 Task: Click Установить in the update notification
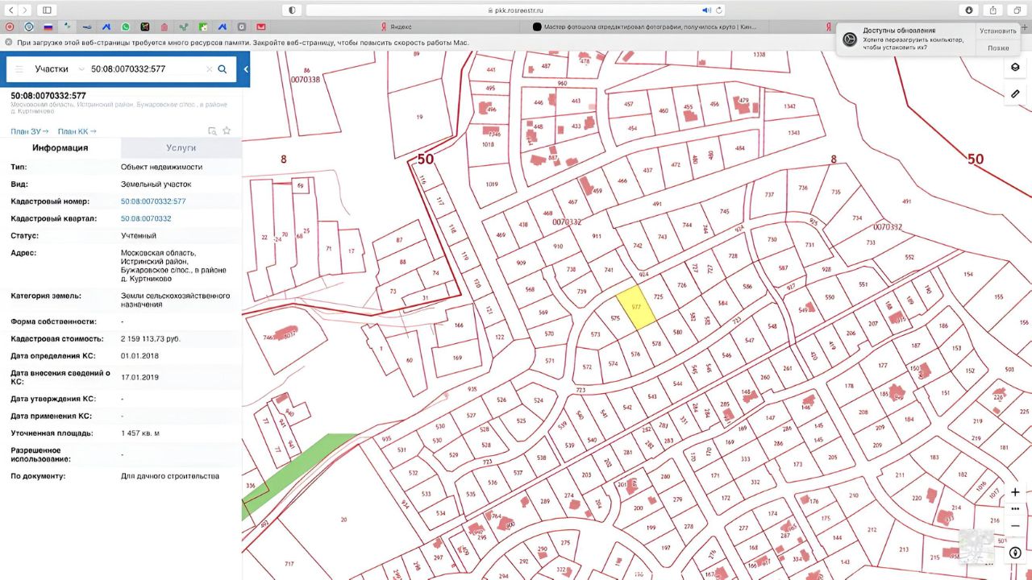coord(998,31)
